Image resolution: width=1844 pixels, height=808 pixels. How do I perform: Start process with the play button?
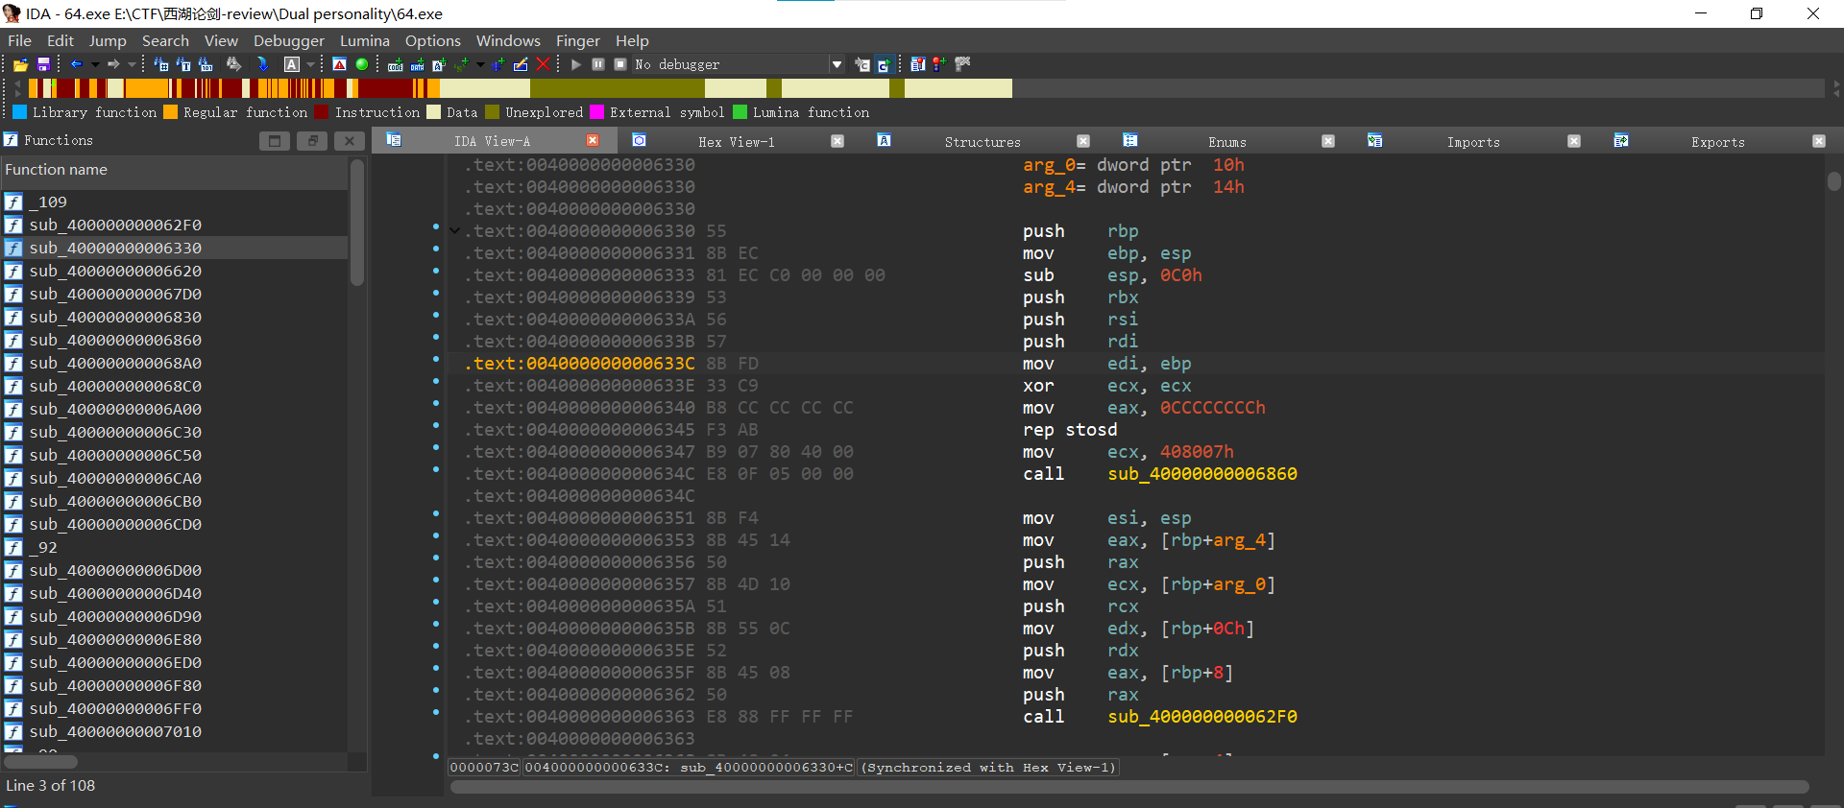(x=576, y=64)
